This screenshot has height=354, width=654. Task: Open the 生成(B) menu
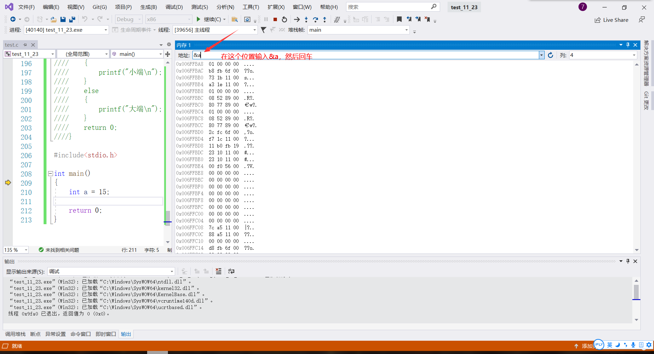click(149, 7)
